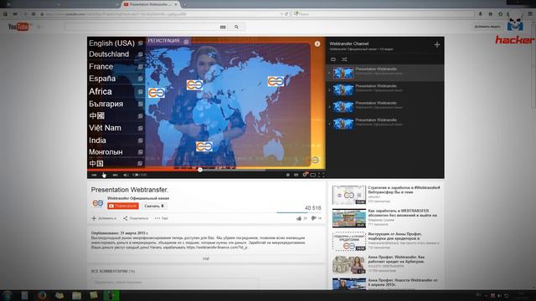Open the 'Как заработать в WEBTRANSFER' suggested video
Viewport: 536px width, 301px height.
(387, 217)
